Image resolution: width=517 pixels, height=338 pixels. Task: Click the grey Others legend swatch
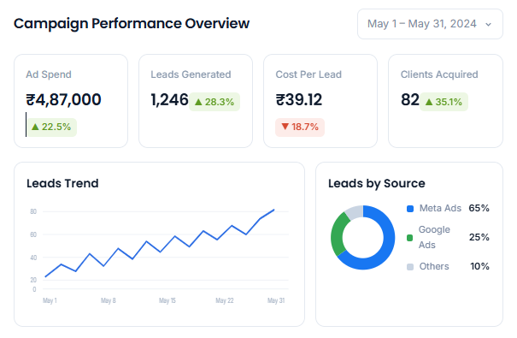click(410, 267)
